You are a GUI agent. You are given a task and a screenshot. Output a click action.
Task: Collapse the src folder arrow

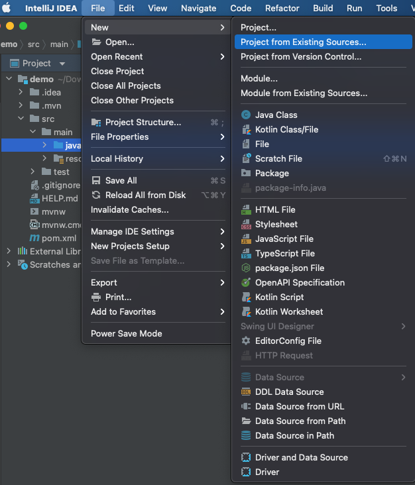[x=21, y=118]
